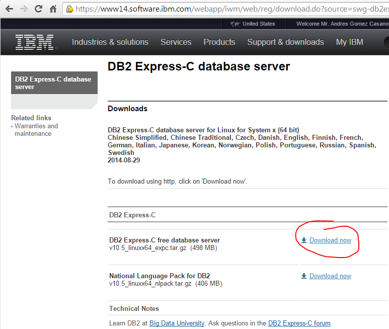Click Download now for DB2 Express-C free server
The width and height of the screenshot is (389, 329).
(x=330, y=240)
